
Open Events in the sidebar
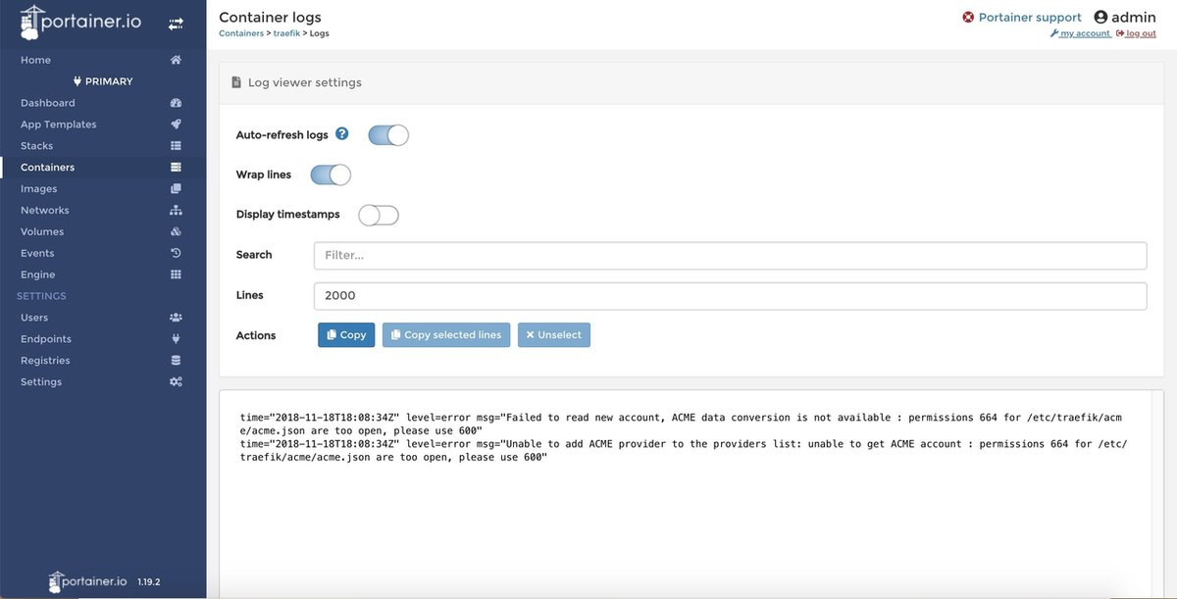103,253
